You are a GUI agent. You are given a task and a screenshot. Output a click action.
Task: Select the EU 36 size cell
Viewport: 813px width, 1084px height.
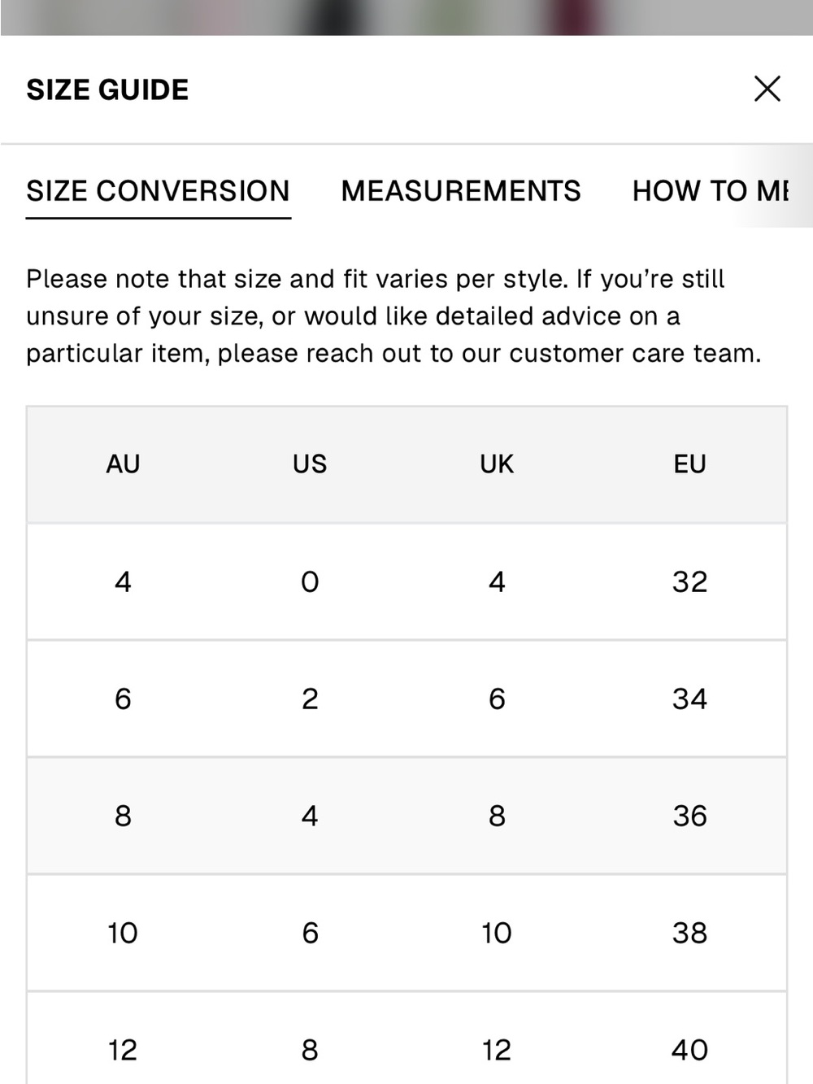tap(689, 816)
